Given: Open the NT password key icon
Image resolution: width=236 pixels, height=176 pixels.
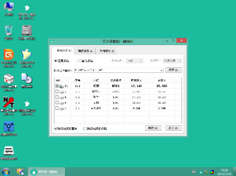Looking at the screenshot, I should tap(9, 106).
